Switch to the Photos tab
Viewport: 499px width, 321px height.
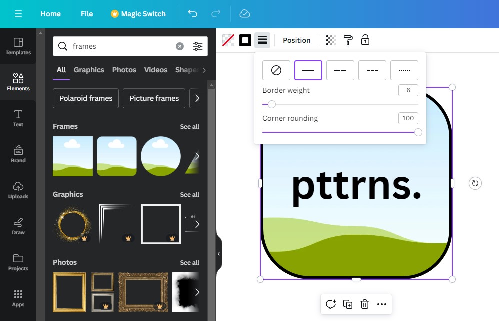coord(124,70)
